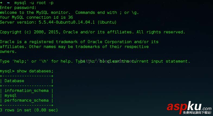
Task: Click the "Type 'help;'" instruction text
Action: (15, 61)
